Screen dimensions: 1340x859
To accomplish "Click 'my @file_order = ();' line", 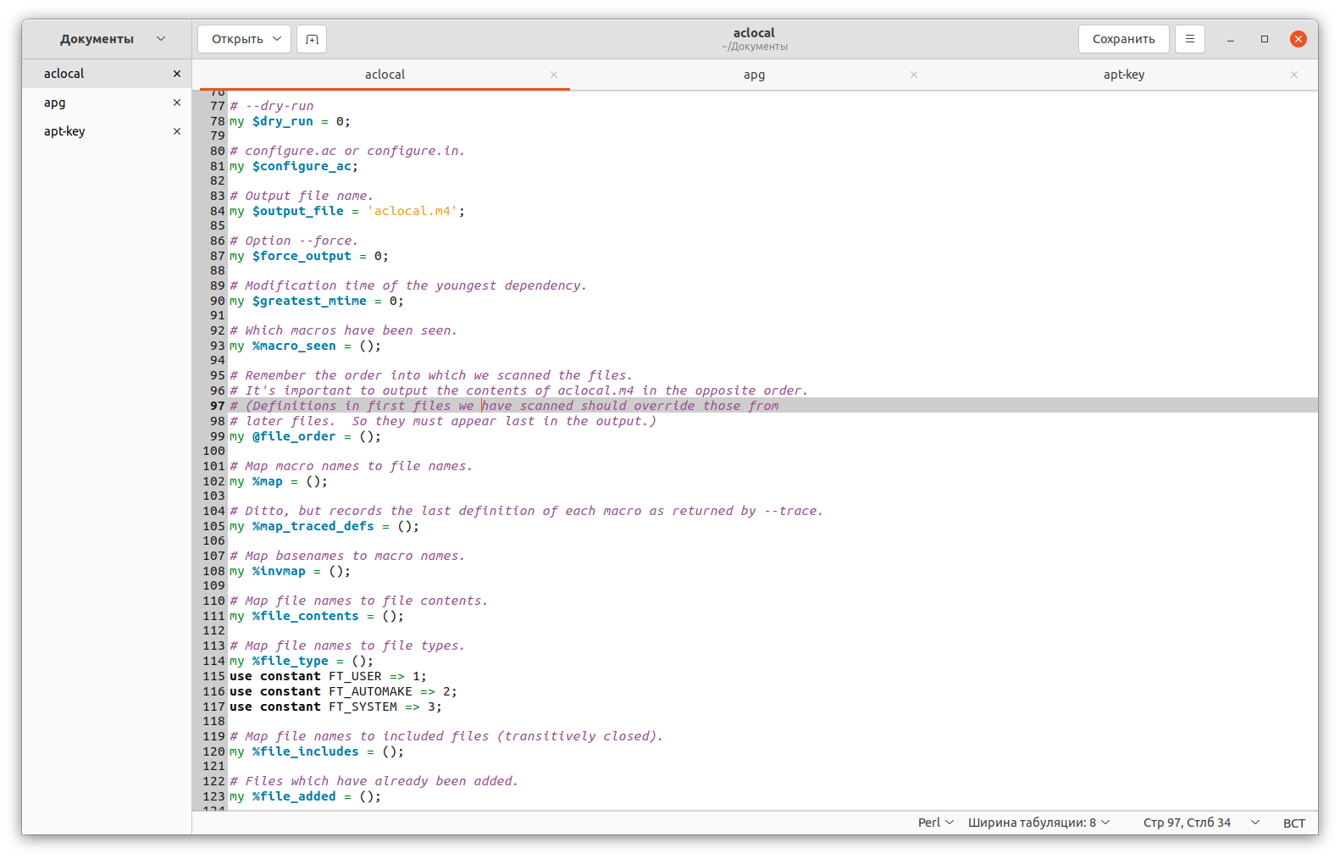I will 305,436.
